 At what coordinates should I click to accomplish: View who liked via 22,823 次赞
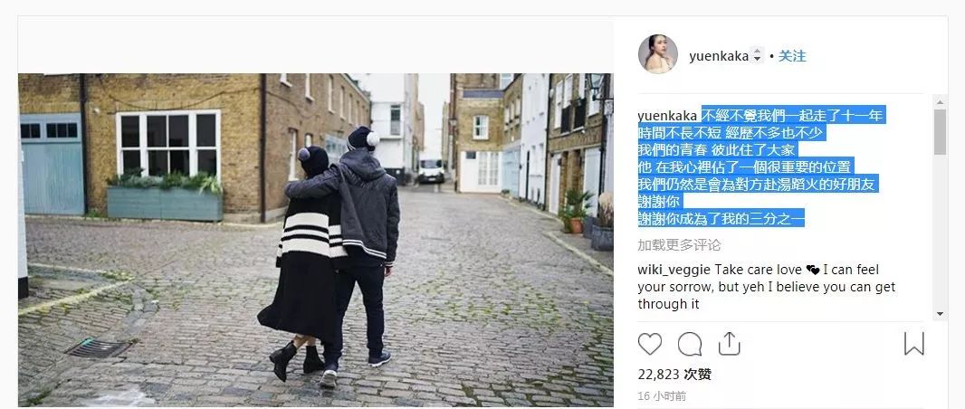point(674,374)
